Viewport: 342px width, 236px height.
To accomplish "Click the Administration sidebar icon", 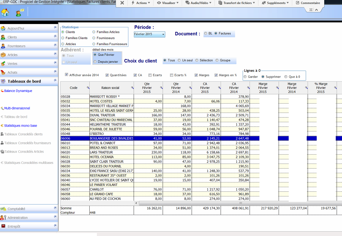I will (x=3, y=217).
